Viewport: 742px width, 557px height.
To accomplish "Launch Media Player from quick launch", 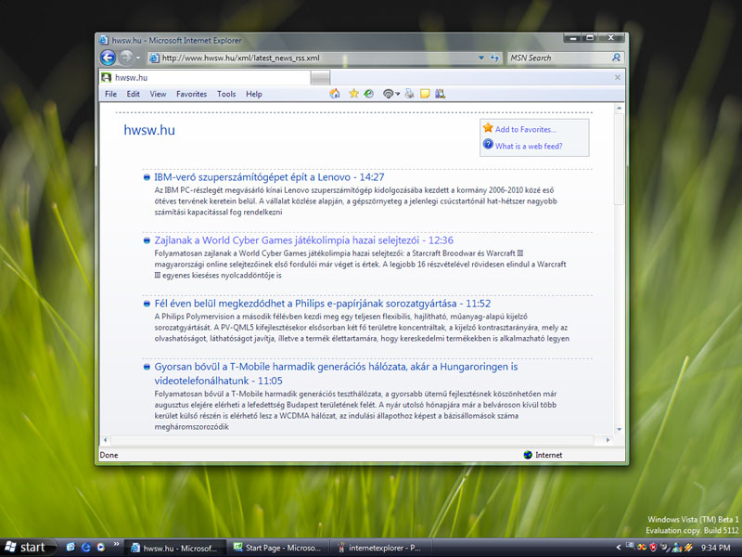I will pyautogui.click(x=100, y=547).
